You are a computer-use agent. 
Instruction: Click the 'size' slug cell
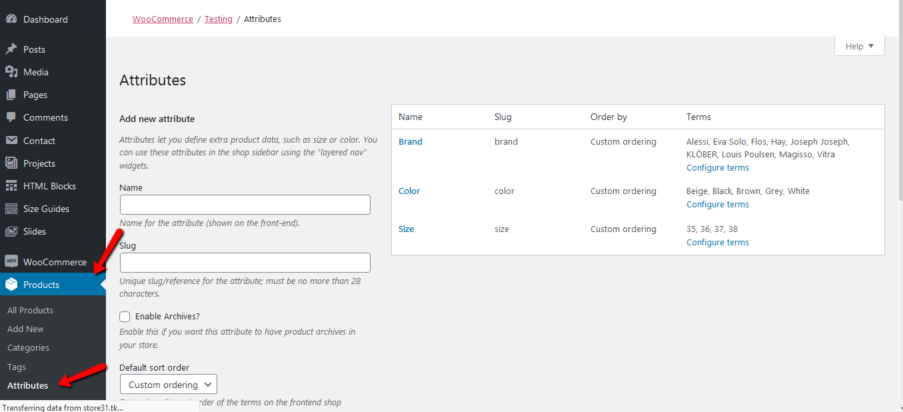tap(502, 229)
